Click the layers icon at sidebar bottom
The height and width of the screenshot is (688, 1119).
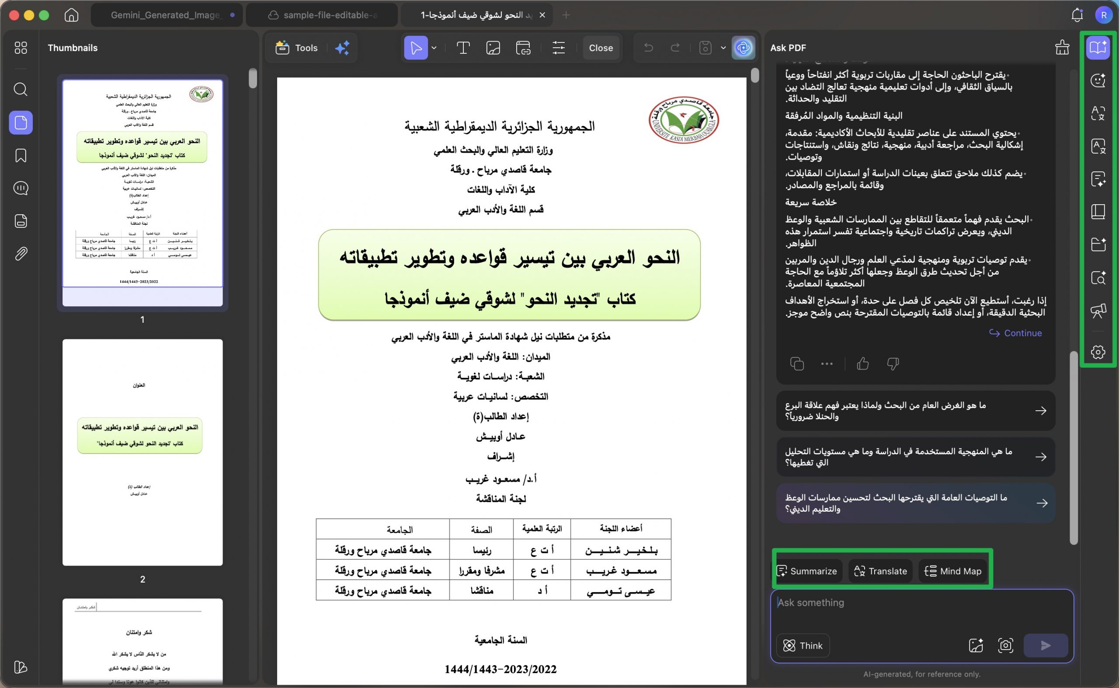pyautogui.click(x=21, y=667)
